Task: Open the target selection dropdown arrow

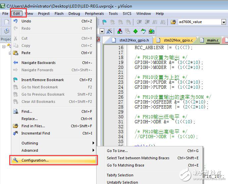Action: (x=102, y=31)
